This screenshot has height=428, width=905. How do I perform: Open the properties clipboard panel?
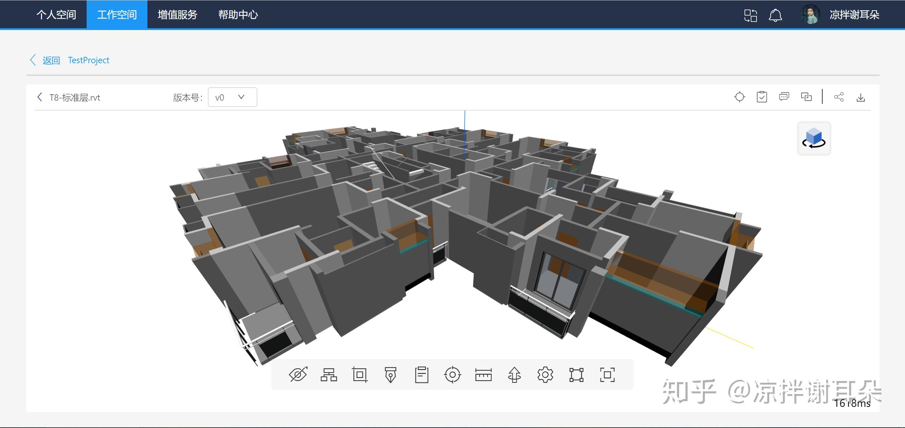pos(421,375)
